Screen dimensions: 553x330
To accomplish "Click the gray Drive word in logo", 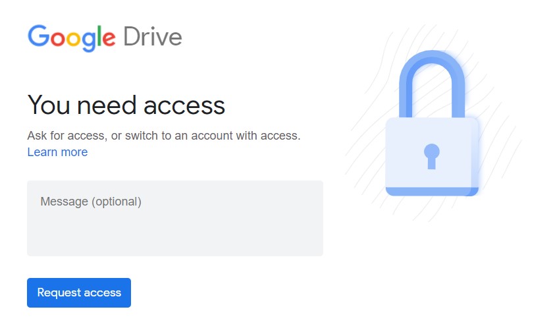I will point(153,37).
